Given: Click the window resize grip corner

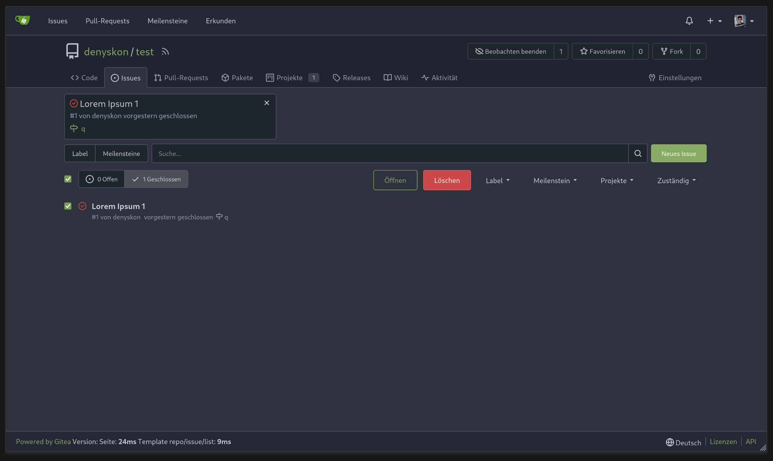Looking at the screenshot, I should point(763,448).
